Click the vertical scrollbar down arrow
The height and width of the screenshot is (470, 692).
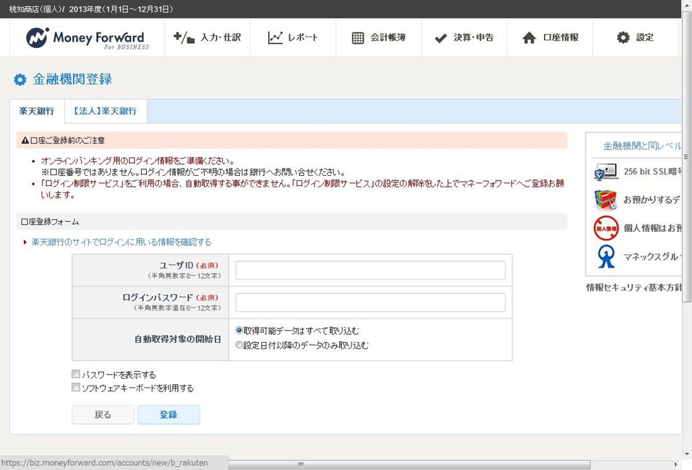pyautogui.click(x=687, y=454)
